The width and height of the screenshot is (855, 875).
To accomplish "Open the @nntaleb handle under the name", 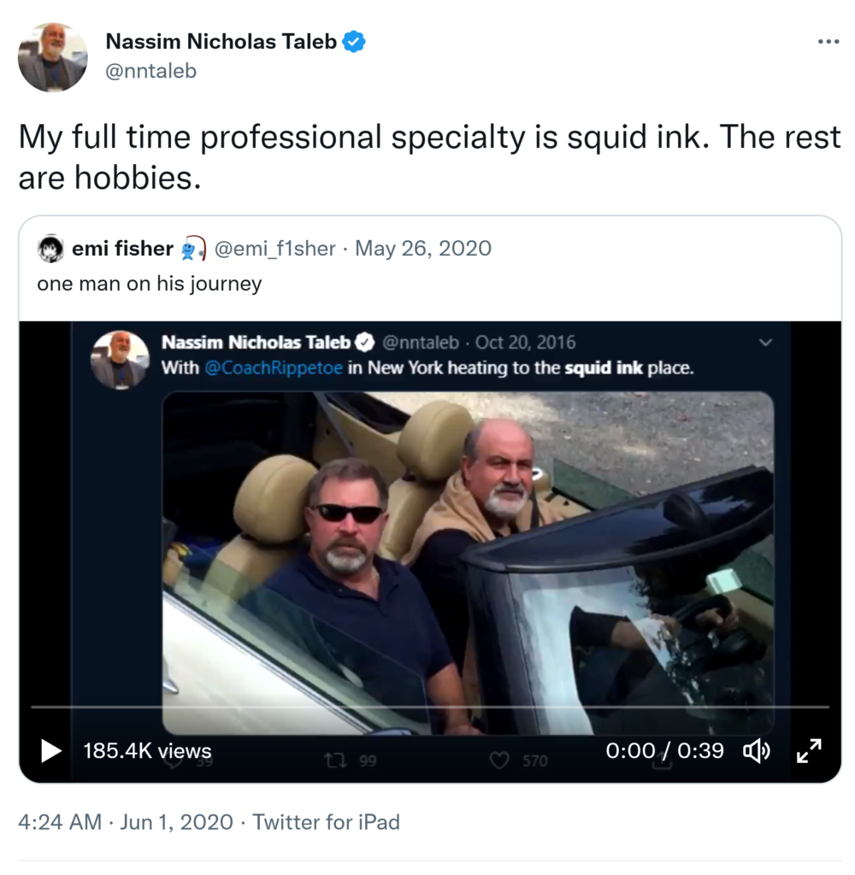I will (150, 71).
